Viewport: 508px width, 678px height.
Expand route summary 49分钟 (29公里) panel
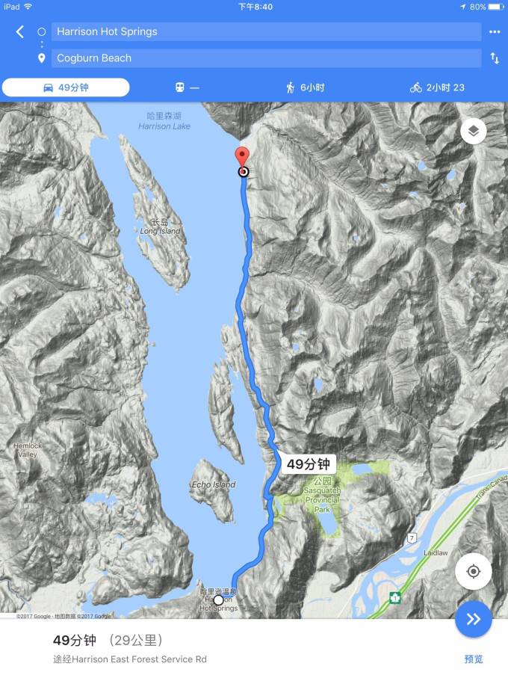point(254,649)
